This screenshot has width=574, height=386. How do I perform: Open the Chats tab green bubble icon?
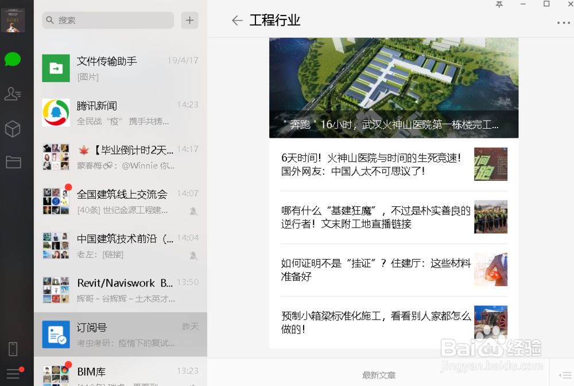[x=13, y=59]
